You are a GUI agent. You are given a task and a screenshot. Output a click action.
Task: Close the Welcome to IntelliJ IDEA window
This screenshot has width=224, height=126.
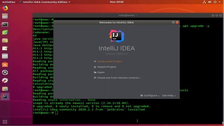(177, 22)
